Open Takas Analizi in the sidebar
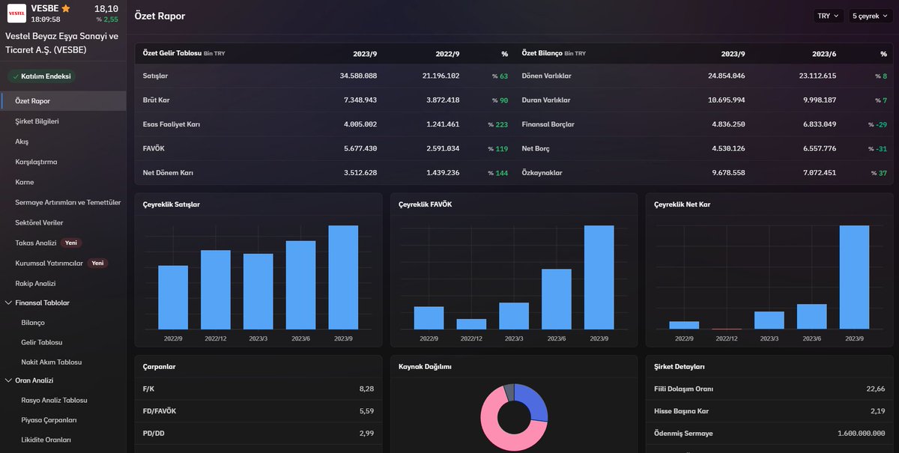The width and height of the screenshot is (899, 453). click(x=36, y=243)
